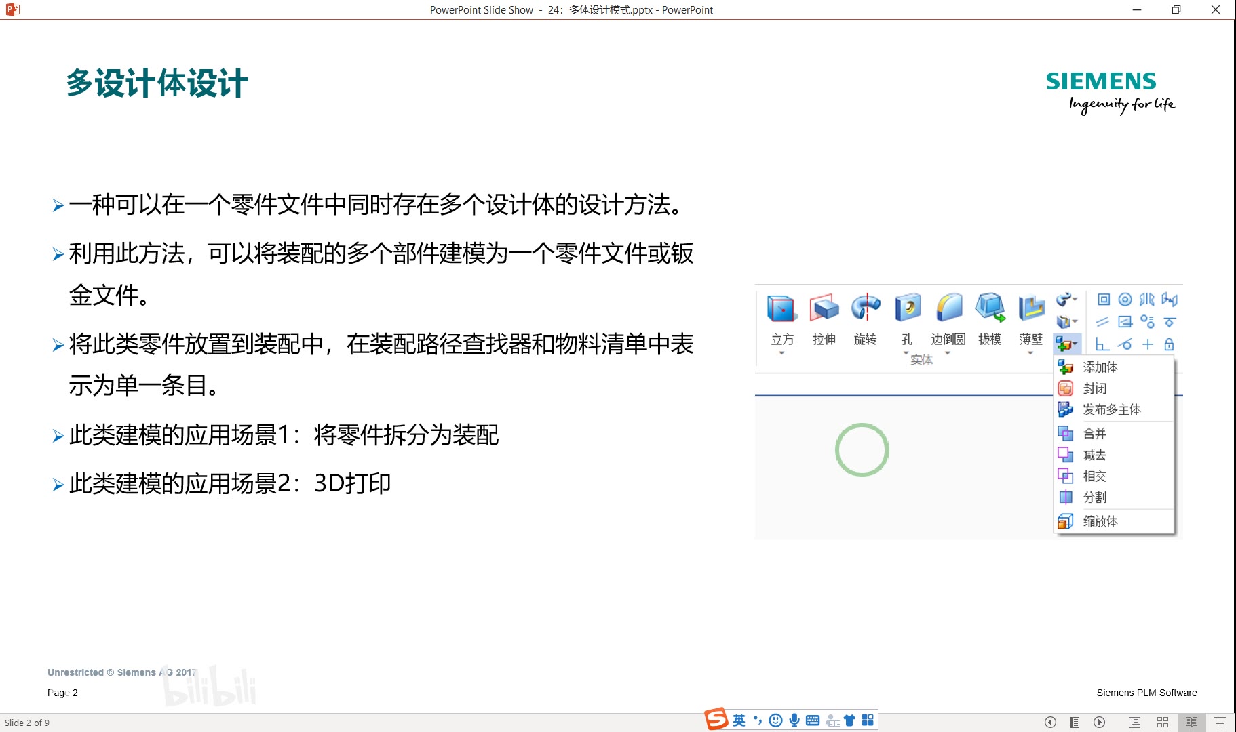Open the Sogou soft keyboard icon

813,720
